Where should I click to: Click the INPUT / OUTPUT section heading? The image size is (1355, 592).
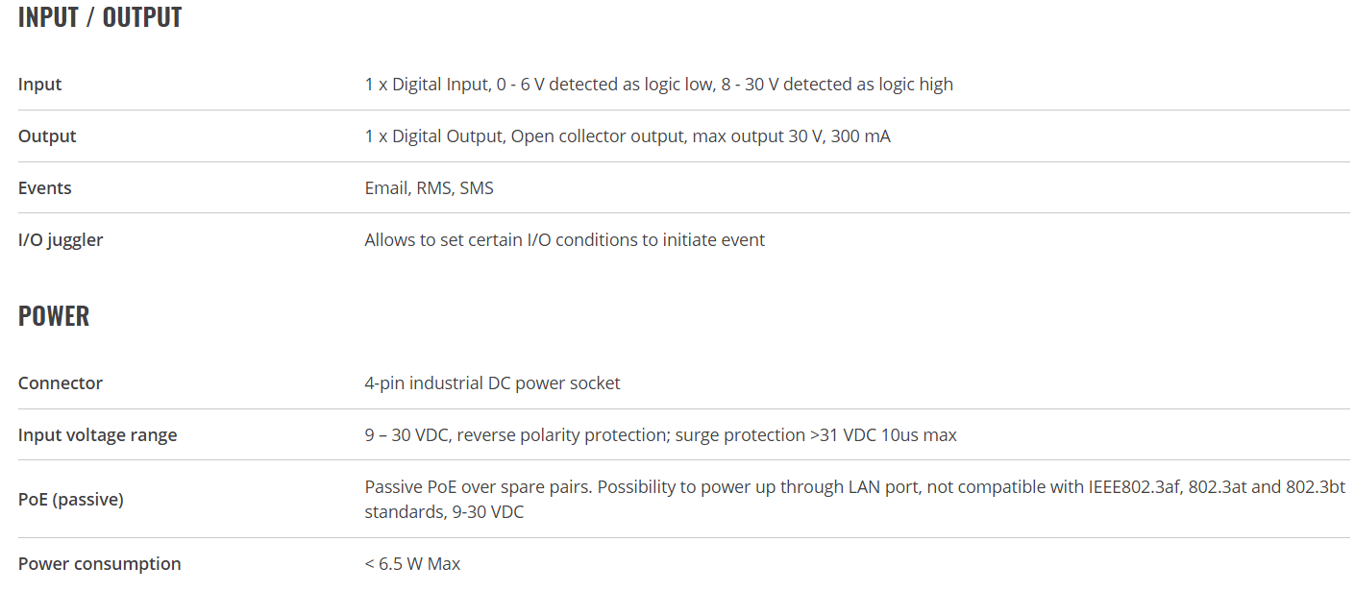tap(100, 17)
